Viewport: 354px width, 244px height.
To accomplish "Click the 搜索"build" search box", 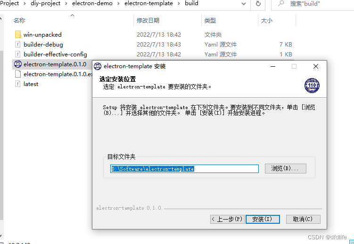I will click(x=312, y=4).
